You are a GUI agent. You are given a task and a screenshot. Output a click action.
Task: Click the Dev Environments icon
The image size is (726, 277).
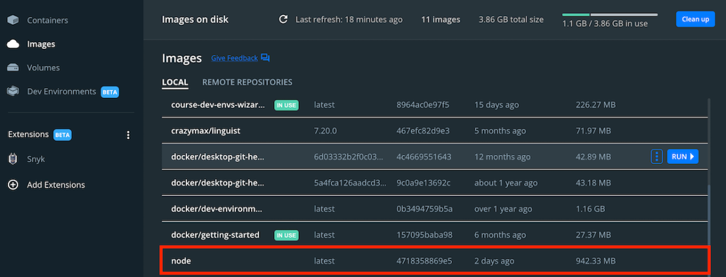[13, 91]
